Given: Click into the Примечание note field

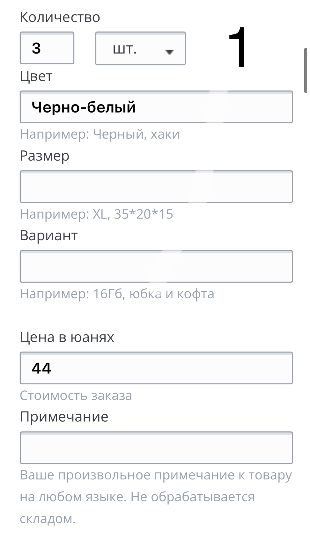Looking at the screenshot, I should (x=156, y=448).
